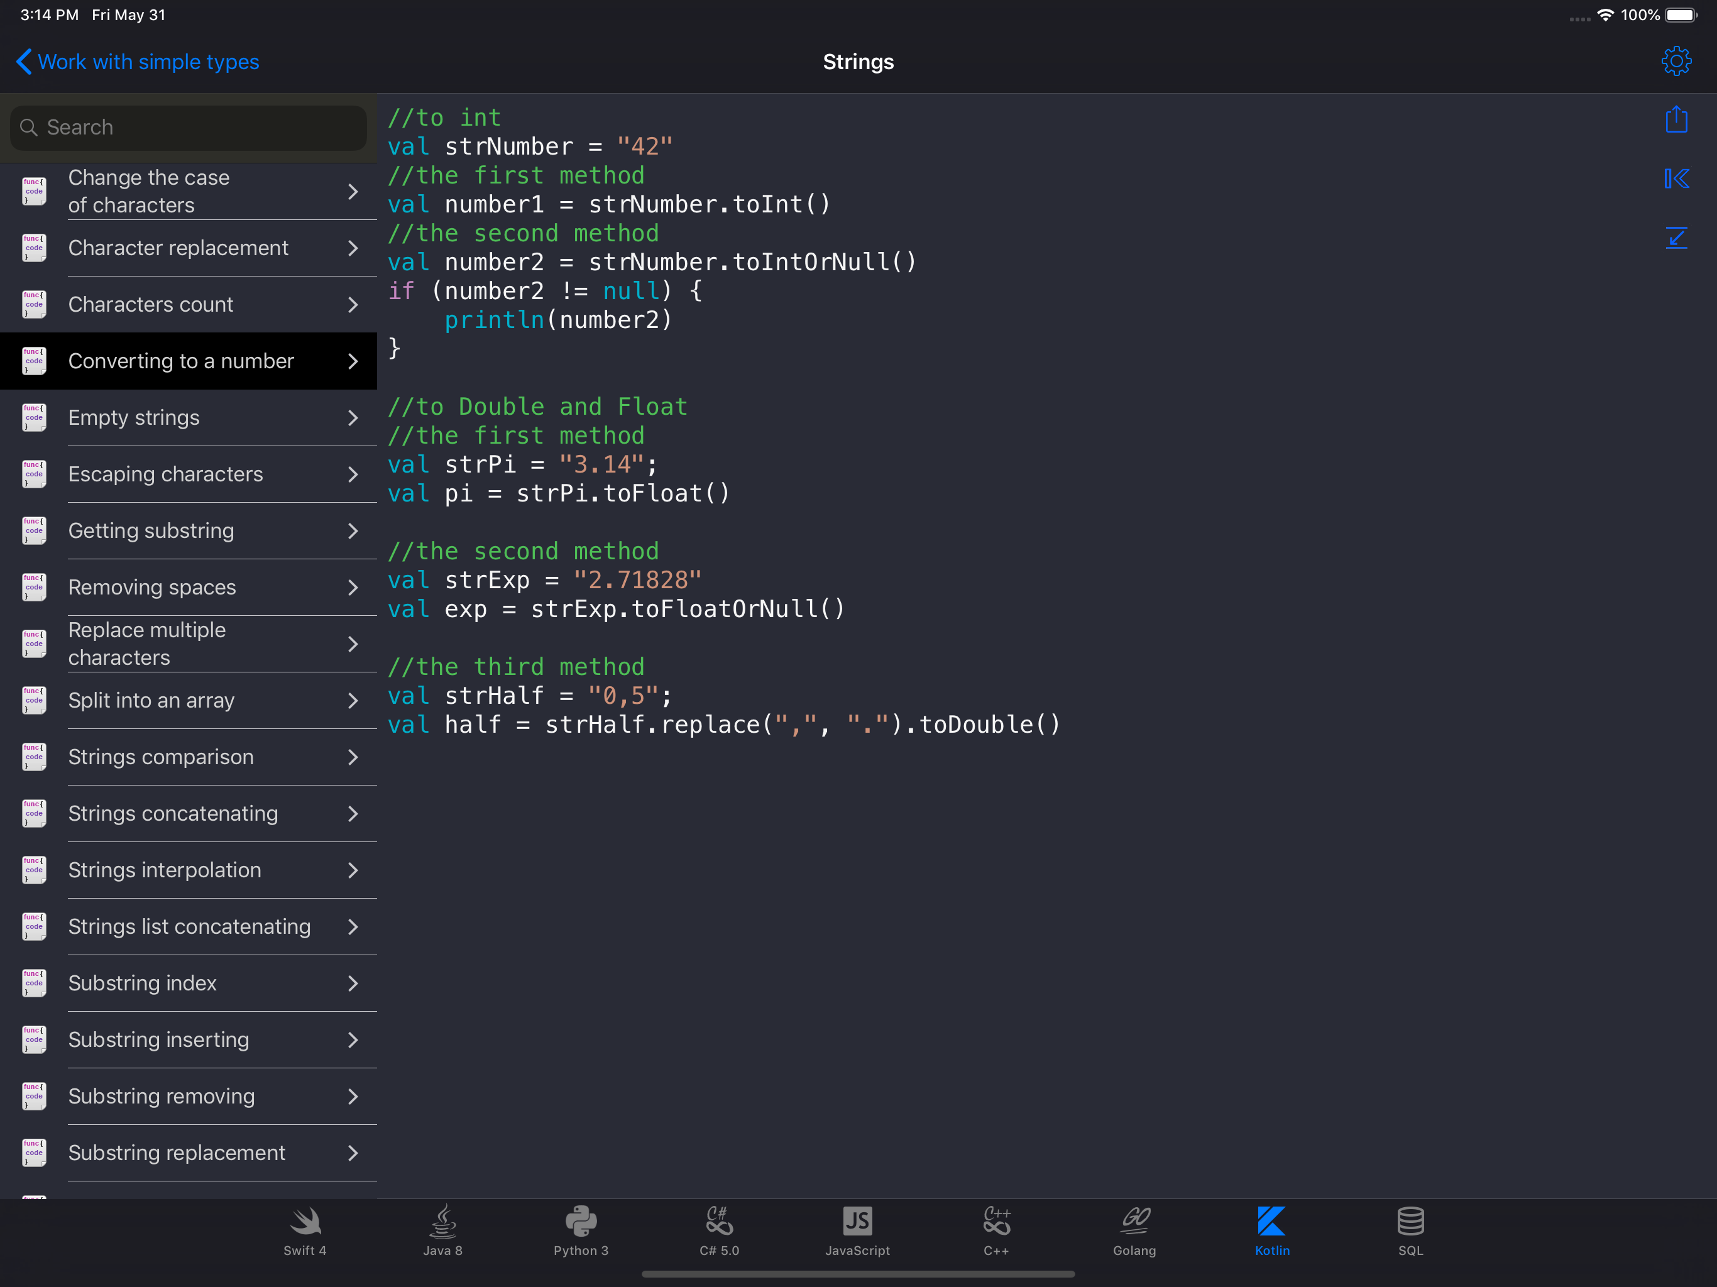
Task: Select Substring removing in the list
Action: pos(162,1096)
